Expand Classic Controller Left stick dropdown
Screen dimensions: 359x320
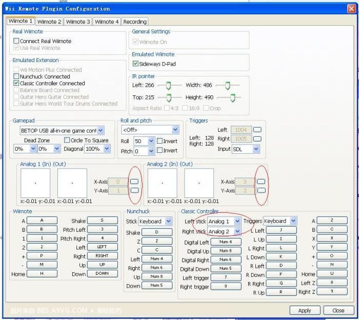coord(237,221)
